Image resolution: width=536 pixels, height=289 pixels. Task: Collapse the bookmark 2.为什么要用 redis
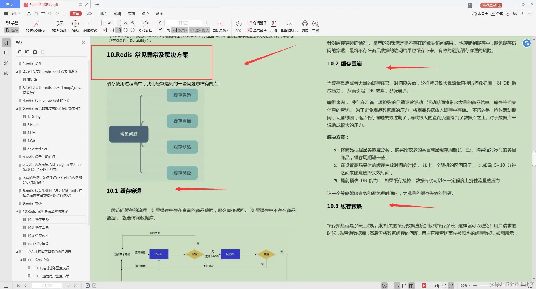tap(17, 72)
